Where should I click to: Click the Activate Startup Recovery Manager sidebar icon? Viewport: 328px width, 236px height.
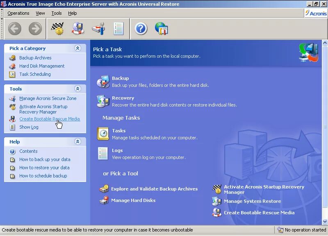pos(12,107)
